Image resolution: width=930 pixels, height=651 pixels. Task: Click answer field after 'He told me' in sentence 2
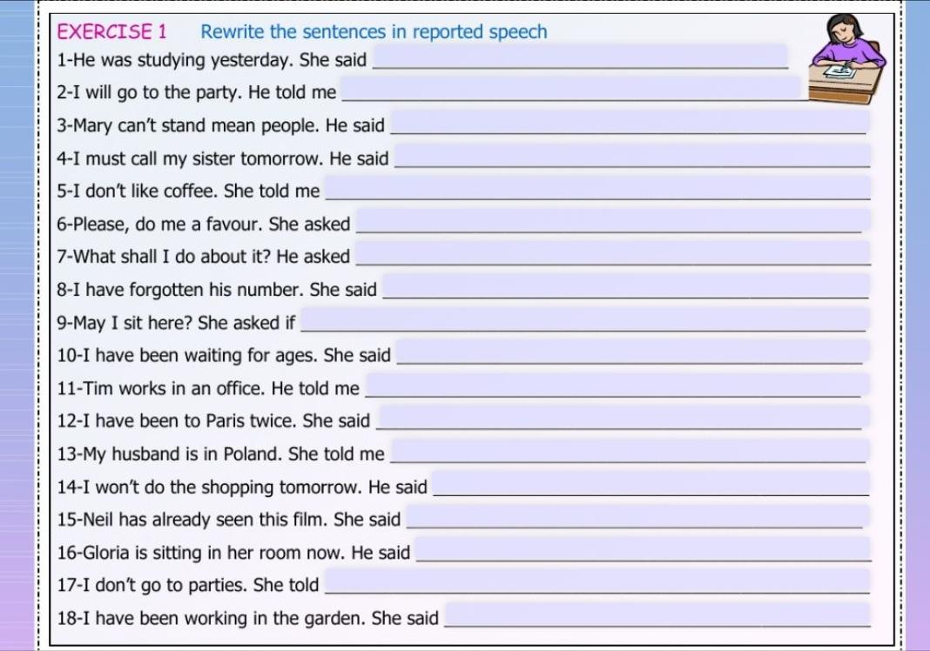click(x=570, y=88)
